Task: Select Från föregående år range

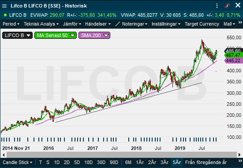Action: (206, 162)
